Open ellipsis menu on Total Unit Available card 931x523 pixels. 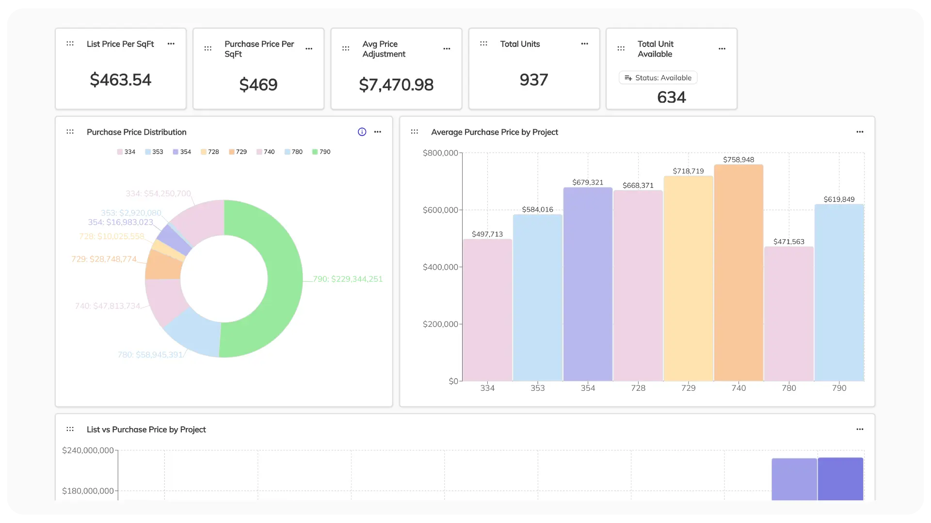point(722,48)
